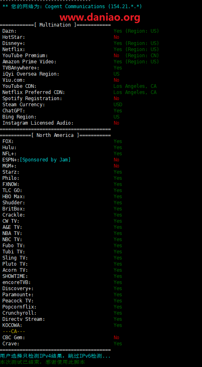Select the Hulu row label
Image resolution: width=202 pixels, height=367 pixels.
(x=9, y=148)
